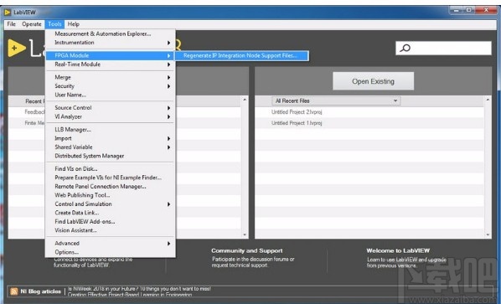The width and height of the screenshot is (501, 304).
Task: Click the LabVIEW title bar icon
Action: click(8, 12)
